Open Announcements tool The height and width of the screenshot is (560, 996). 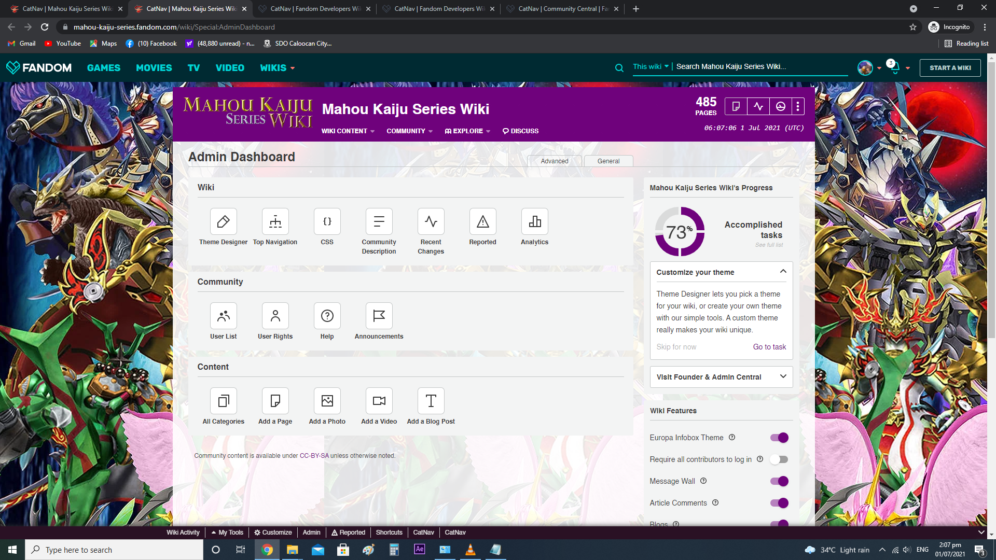pos(379,316)
